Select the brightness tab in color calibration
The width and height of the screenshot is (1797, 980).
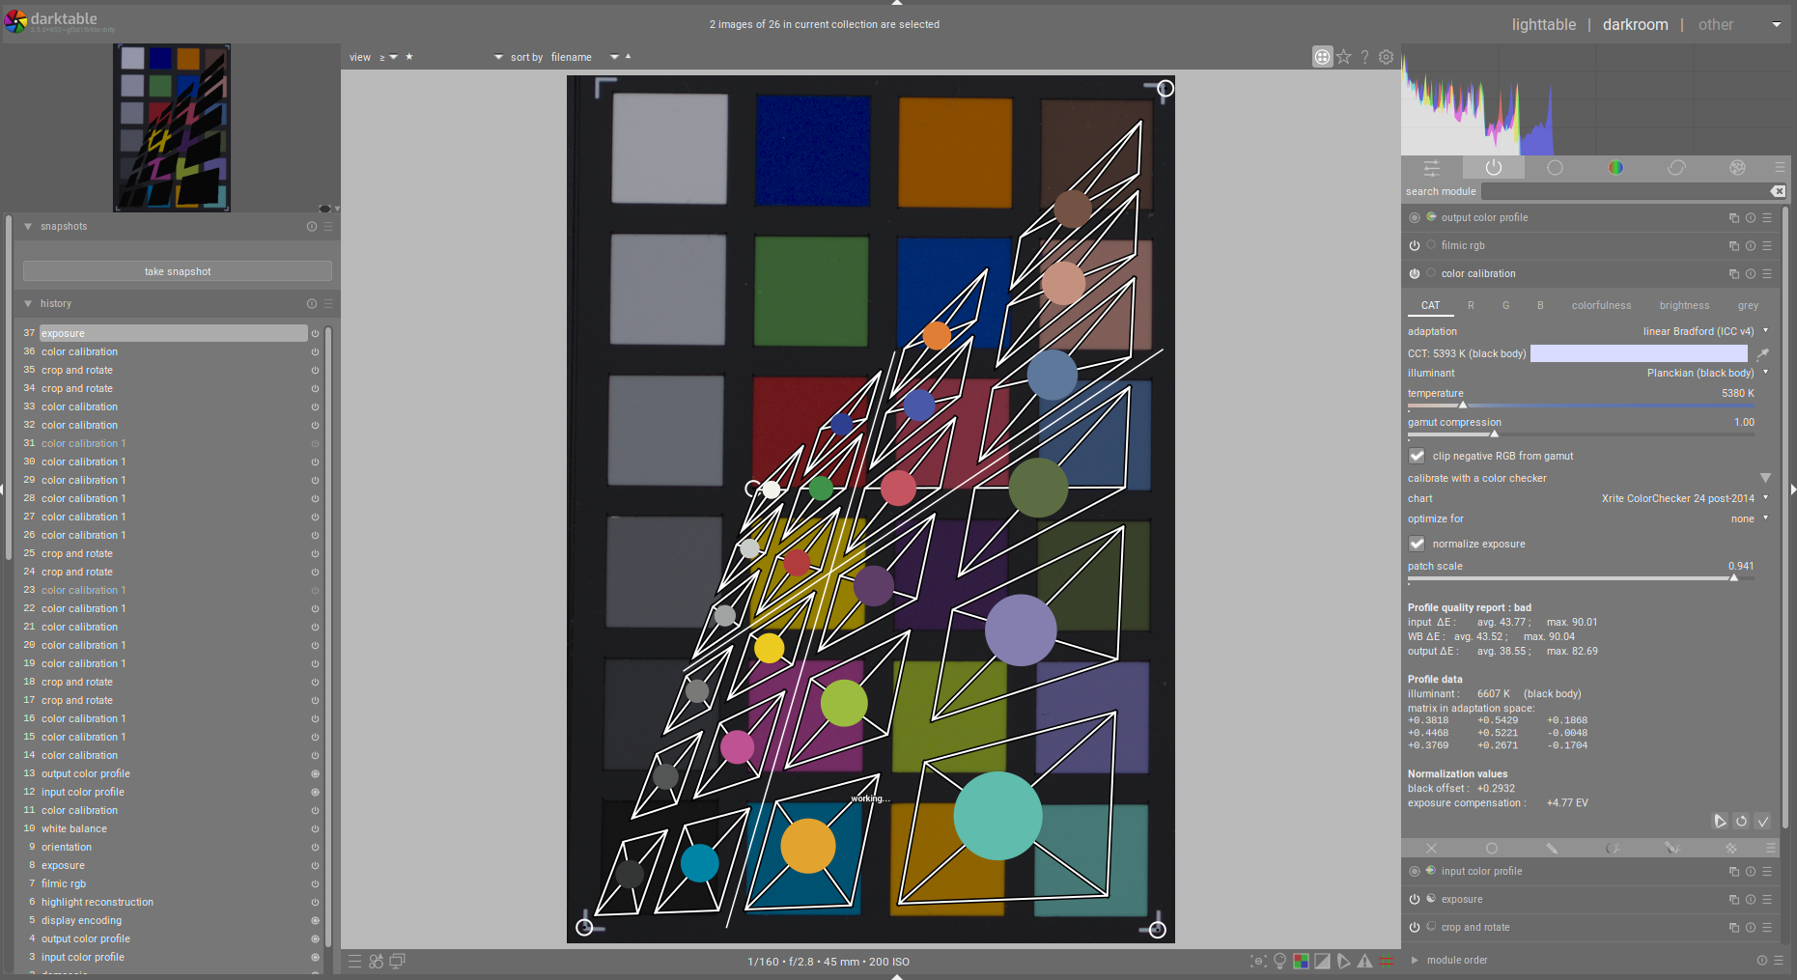1684,305
